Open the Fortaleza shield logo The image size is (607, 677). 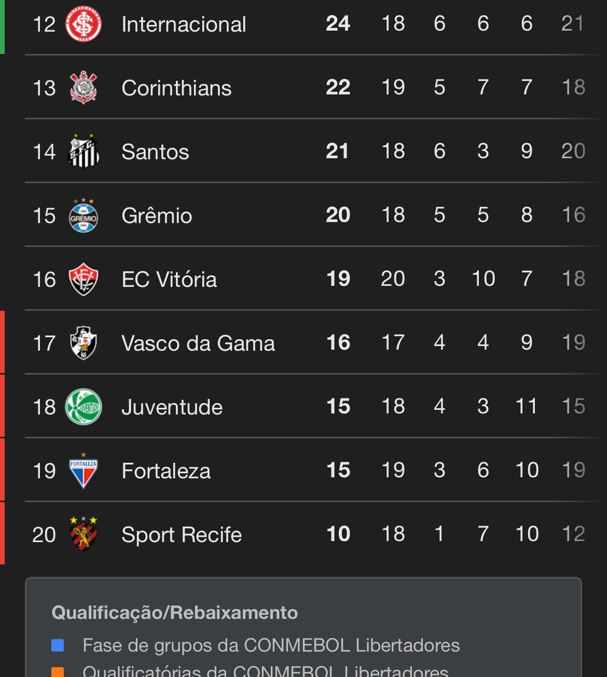(84, 471)
